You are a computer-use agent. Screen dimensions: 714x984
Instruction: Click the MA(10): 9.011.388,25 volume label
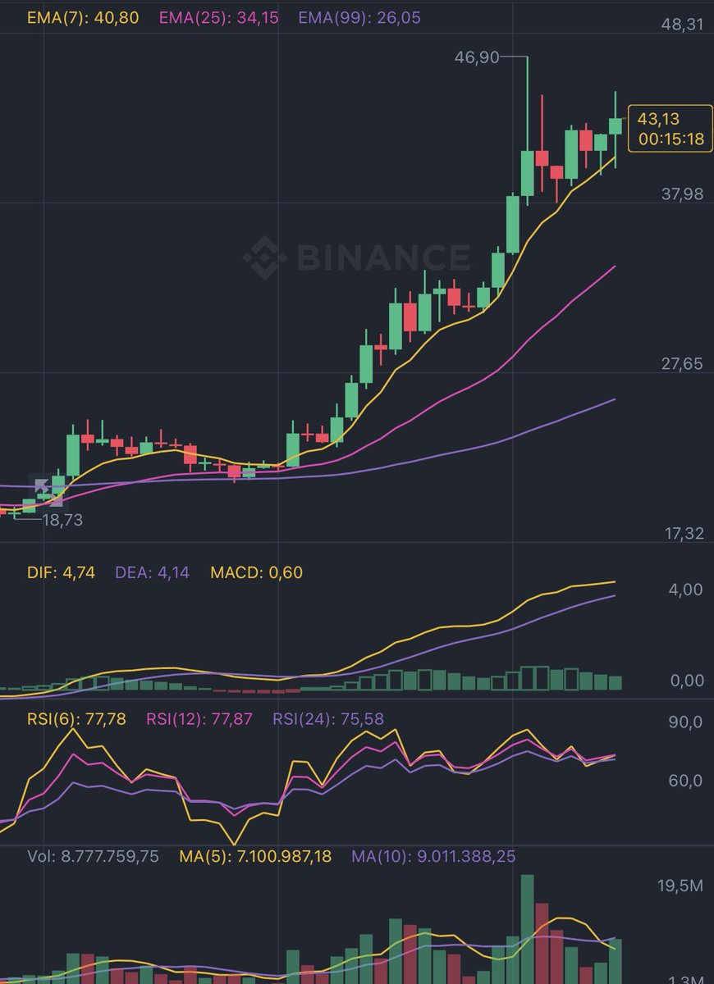[433, 856]
